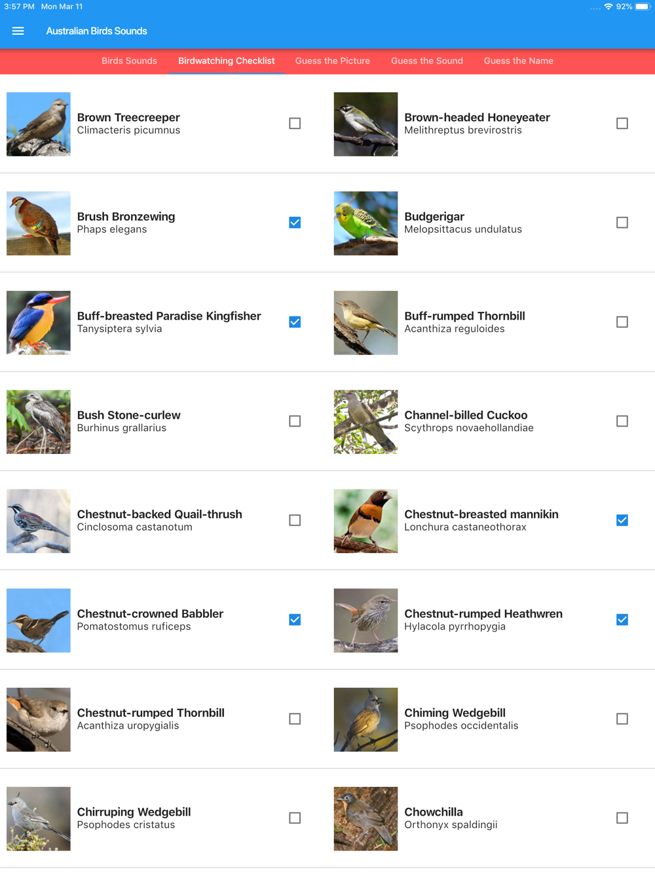Image resolution: width=655 pixels, height=874 pixels.
Task: Open the Chowchilla bird photo
Action: point(365,819)
